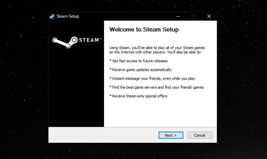Image resolution: width=267 pixels, height=159 pixels.
Task: Click the Next > button
Action: (171, 135)
